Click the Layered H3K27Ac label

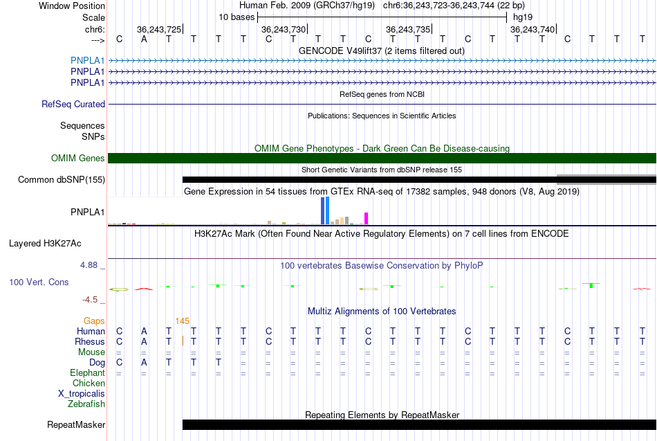tap(45, 244)
